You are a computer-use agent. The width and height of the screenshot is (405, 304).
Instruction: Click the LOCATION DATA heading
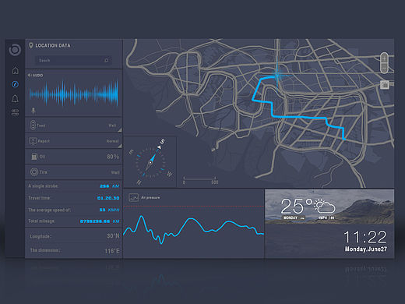coord(53,45)
